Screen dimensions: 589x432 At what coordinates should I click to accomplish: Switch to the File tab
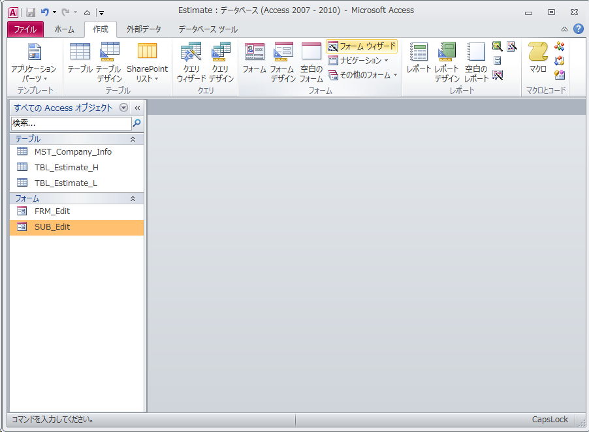point(25,29)
